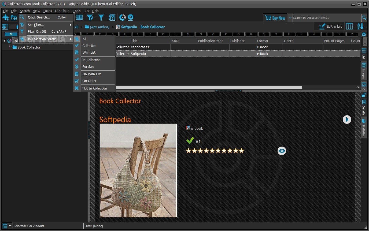The width and height of the screenshot is (369, 231).
Task: Open the gear settings icon by alphabet bar
Action: (x=364, y=34)
